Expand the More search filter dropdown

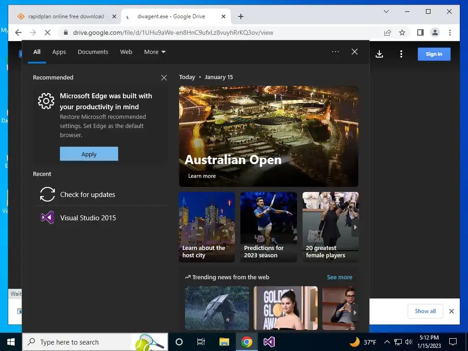click(154, 52)
